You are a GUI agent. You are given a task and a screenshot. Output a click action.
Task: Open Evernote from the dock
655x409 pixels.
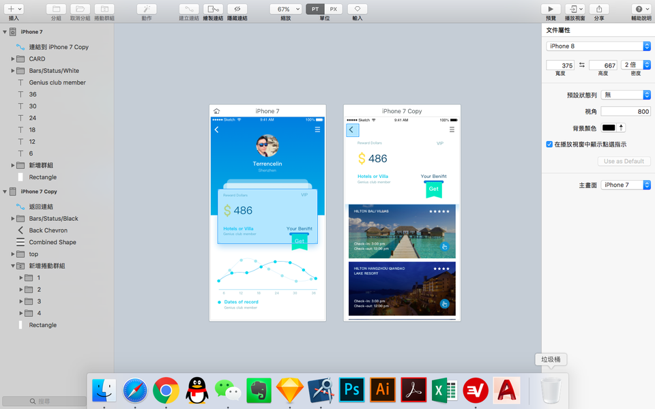pos(259,391)
